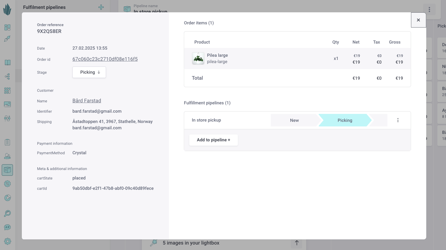This screenshot has width=446, height=250.
Task: Expand the Picking stage dropdown
Action: pyautogui.click(x=89, y=72)
